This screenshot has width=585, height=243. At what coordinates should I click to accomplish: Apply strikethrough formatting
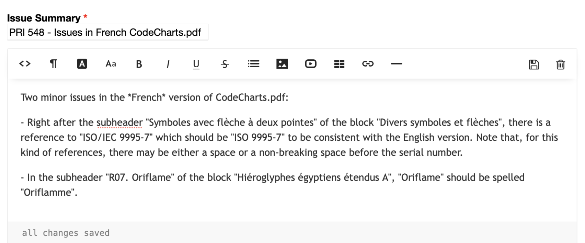click(225, 64)
